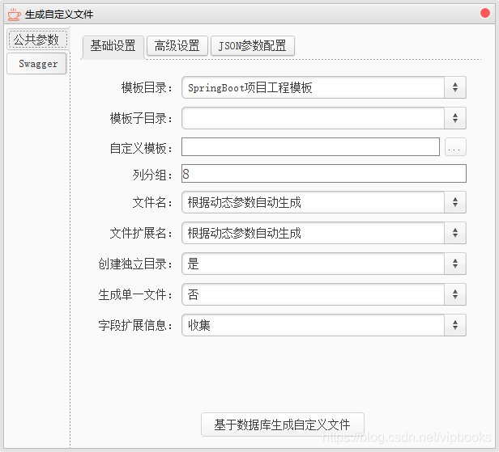Image resolution: width=499 pixels, height=452 pixels.
Task: Click the 字段扩展信息 label
Action: (135, 325)
